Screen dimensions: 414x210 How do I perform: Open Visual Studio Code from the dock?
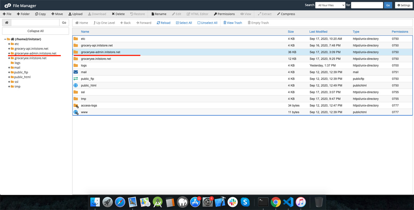[x=288, y=202]
